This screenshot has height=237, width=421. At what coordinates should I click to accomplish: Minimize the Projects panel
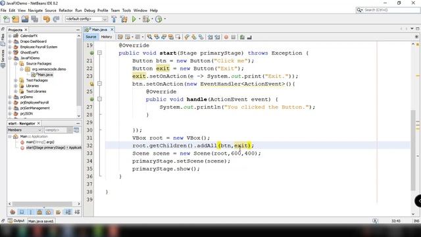(78, 30)
